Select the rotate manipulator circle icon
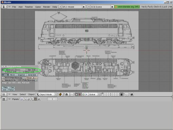173x130 pixels. [83, 94]
